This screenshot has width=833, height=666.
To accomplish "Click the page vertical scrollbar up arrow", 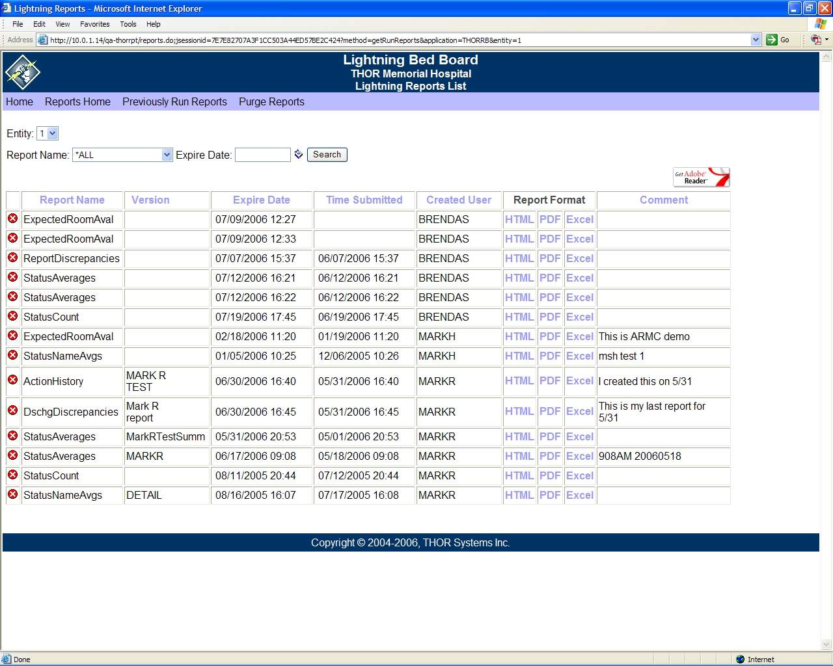I will coord(826,57).
